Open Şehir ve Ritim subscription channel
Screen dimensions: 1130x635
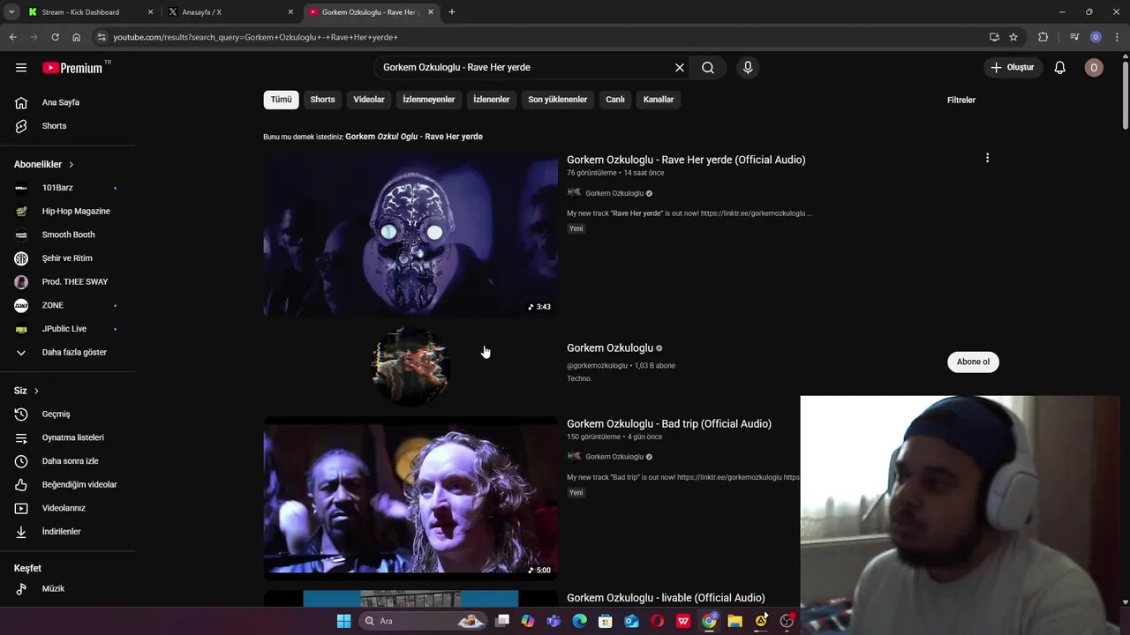click(x=69, y=258)
